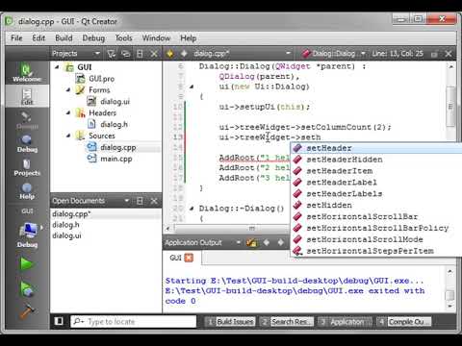Screen dimensions: 462x346
Task: Select dialog.cpp in project tree
Action: pos(117,147)
